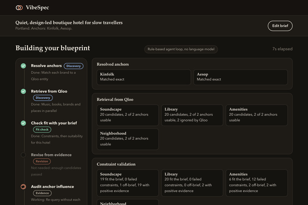Image resolution: width=308 pixels, height=205 pixels.
Task: Click the orange spinner beside Audit anchor influence
Action: tap(23, 187)
